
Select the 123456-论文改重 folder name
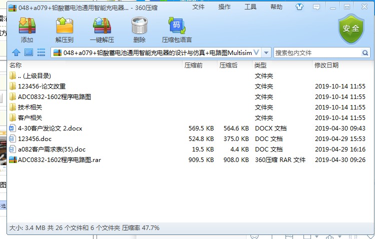(42, 86)
